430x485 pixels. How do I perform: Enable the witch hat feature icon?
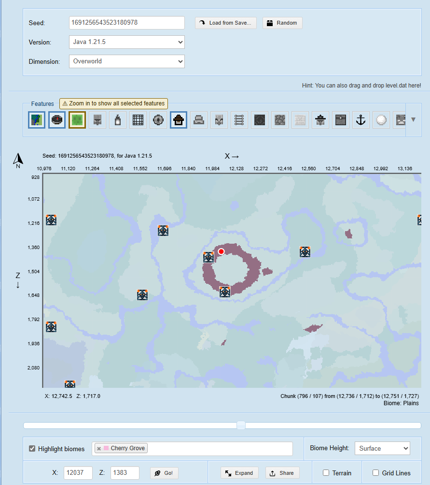click(x=320, y=120)
